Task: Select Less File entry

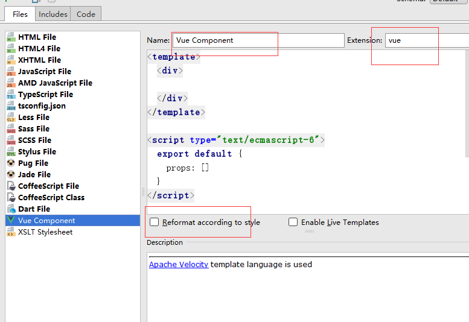Action: 34,117
